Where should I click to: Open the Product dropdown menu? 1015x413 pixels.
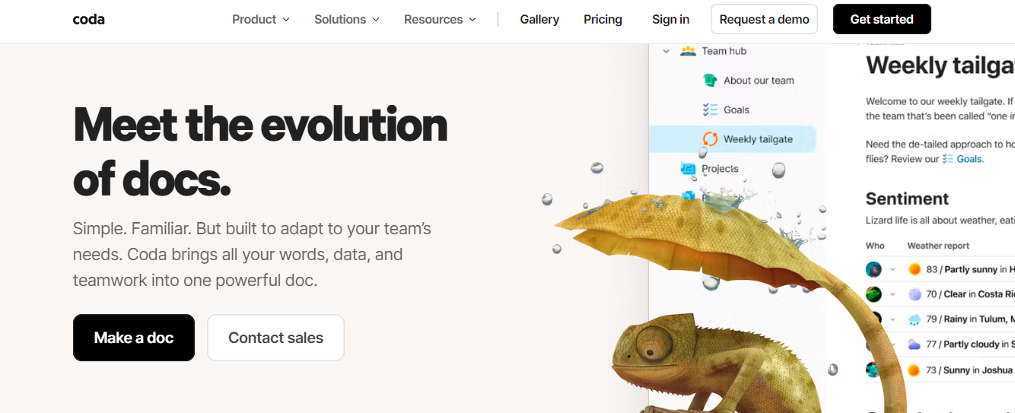click(261, 19)
